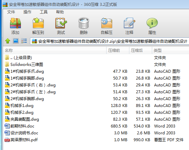Click the 自解压 (Self-extract) icon
189x150 pixels.
(x=107, y=23)
